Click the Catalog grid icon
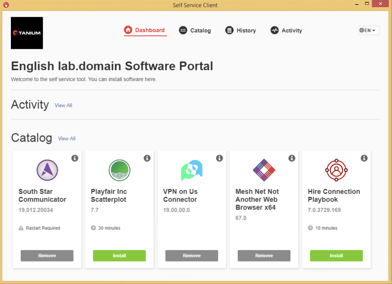 183,30
